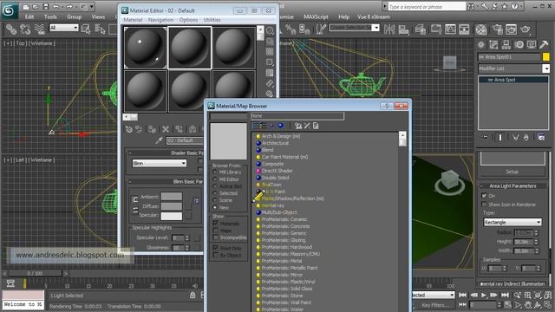555x312 pixels.
Task: Open the Create Selection Set dropdown
Action: click(354, 27)
